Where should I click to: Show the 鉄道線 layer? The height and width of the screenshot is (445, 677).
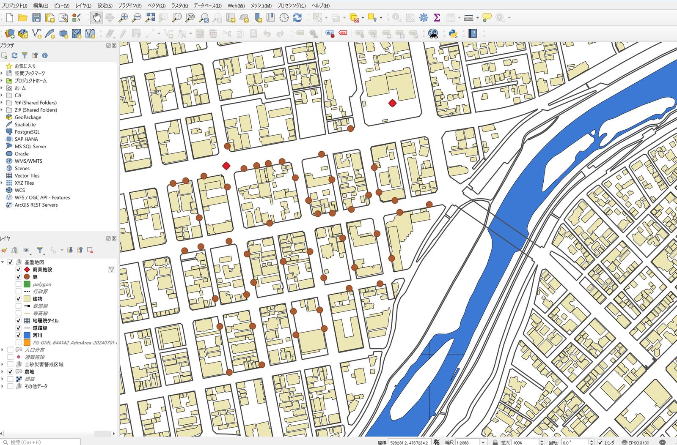(18, 306)
